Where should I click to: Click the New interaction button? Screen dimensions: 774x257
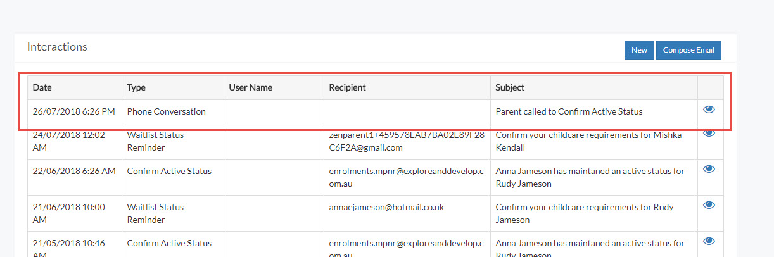pyautogui.click(x=639, y=50)
